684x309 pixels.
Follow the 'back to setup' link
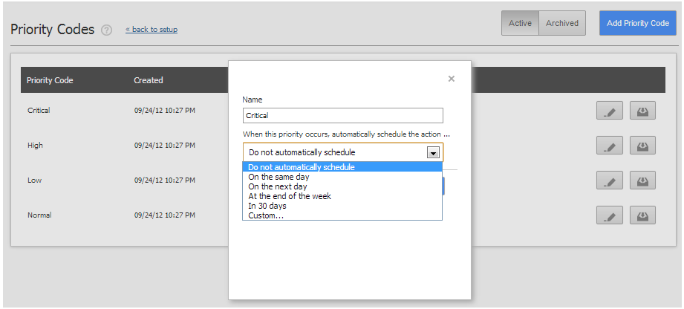pyautogui.click(x=152, y=30)
